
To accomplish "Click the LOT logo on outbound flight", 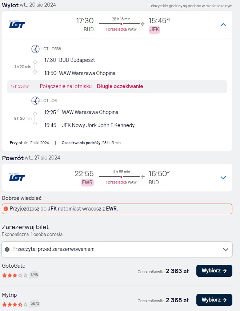I will (17, 24).
